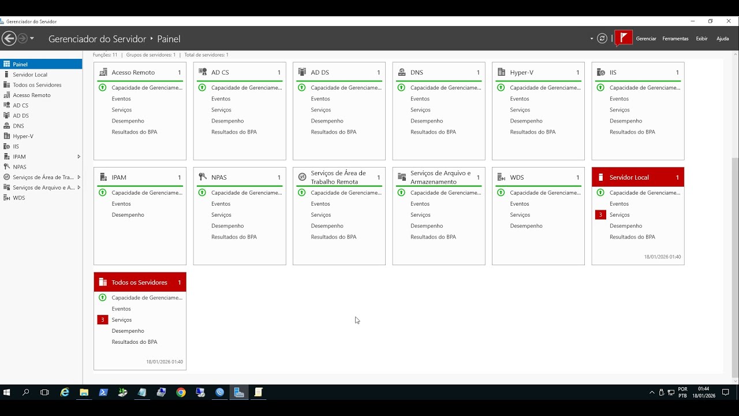This screenshot has height=416, width=739.
Task: Open Desempenho in the Hyper-V tile
Action: 526,121
